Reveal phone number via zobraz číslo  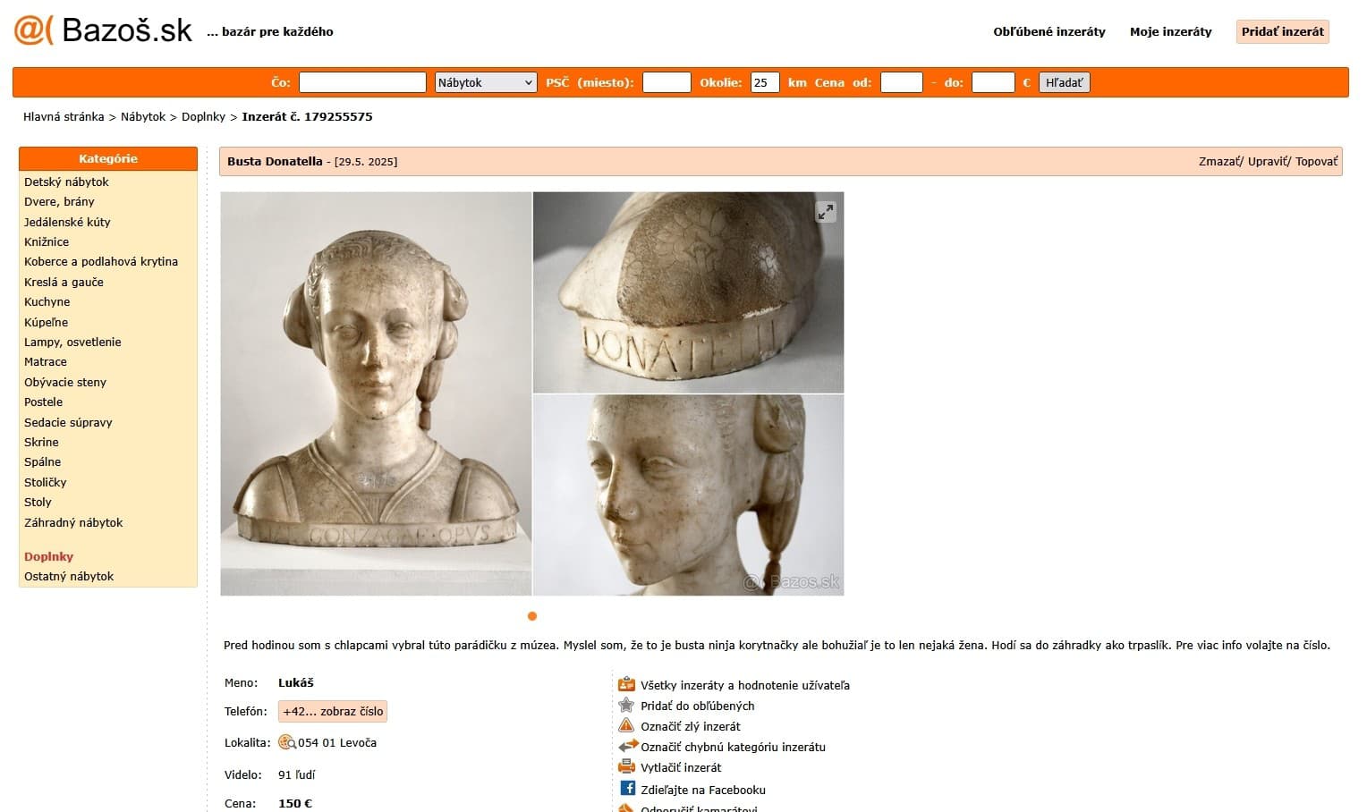(x=333, y=712)
